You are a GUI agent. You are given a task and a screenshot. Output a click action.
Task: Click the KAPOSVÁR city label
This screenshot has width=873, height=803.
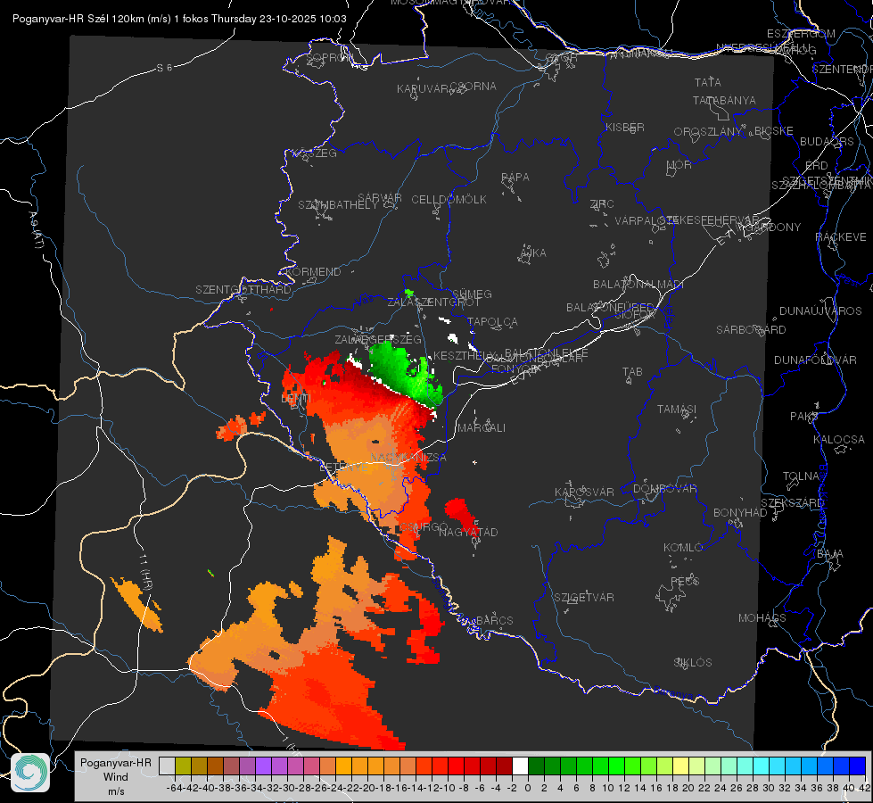[x=584, y=493]
